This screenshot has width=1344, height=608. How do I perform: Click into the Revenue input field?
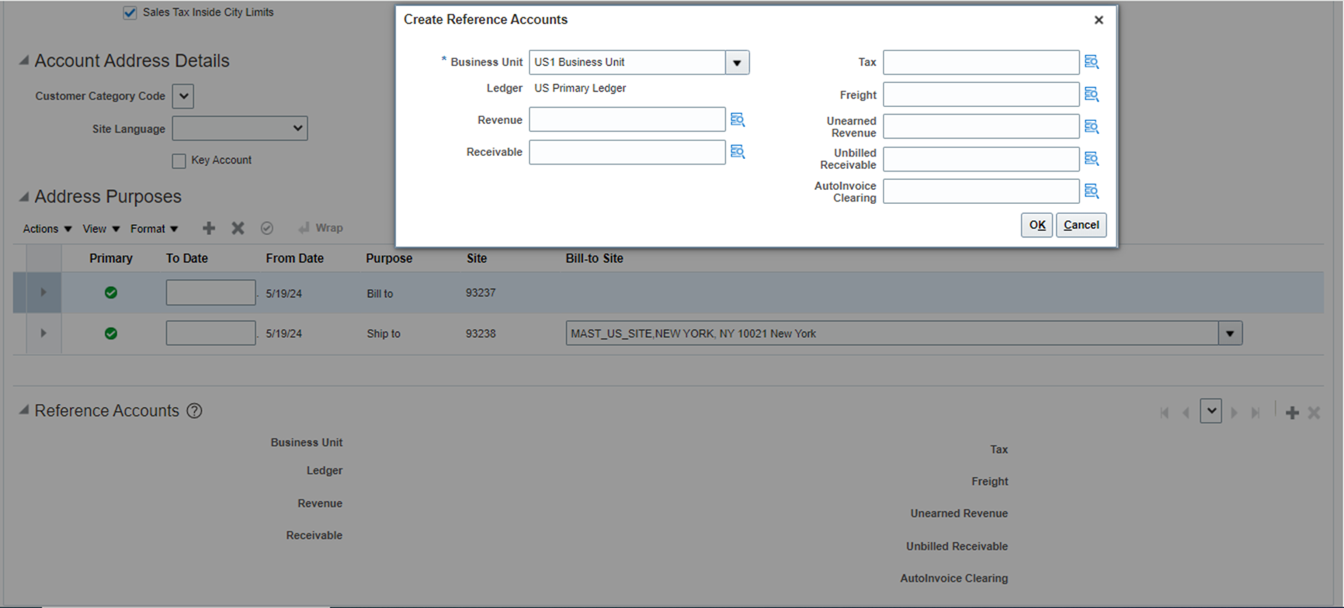click(627, 119)
